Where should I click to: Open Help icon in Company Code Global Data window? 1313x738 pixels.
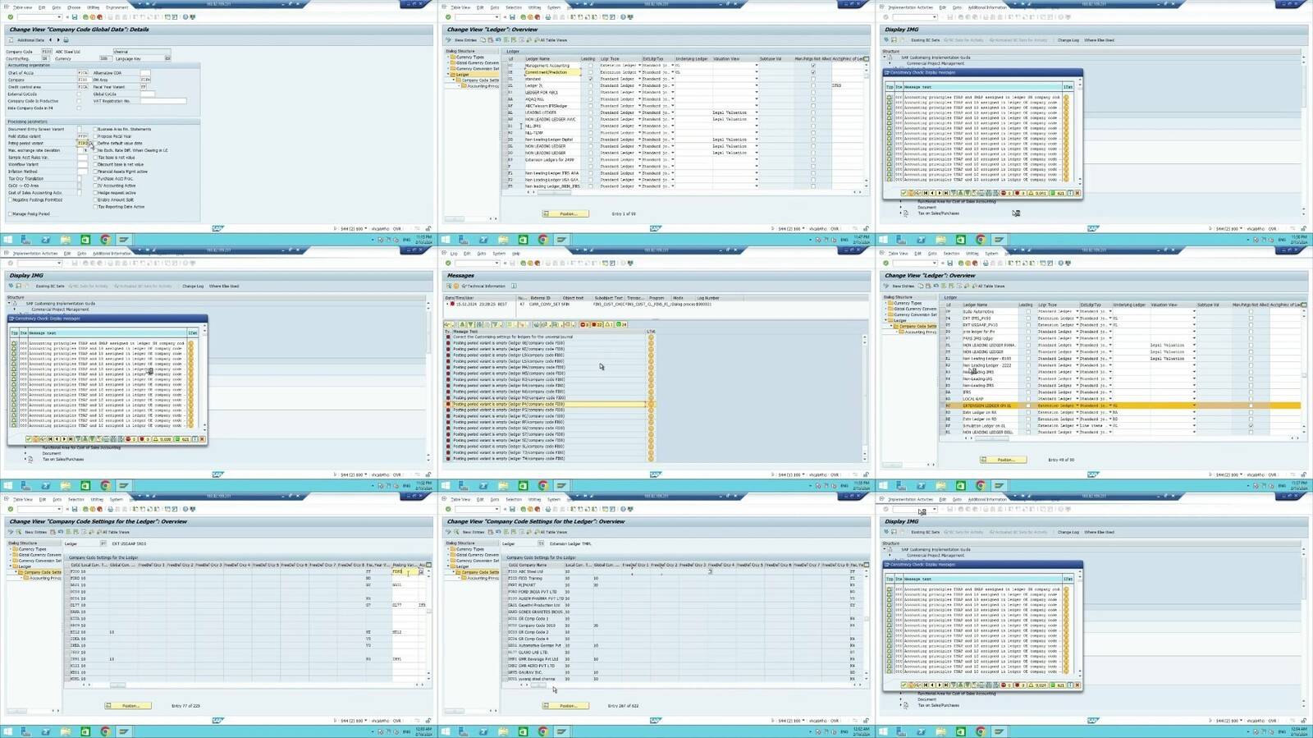click(x=185, y=16)
